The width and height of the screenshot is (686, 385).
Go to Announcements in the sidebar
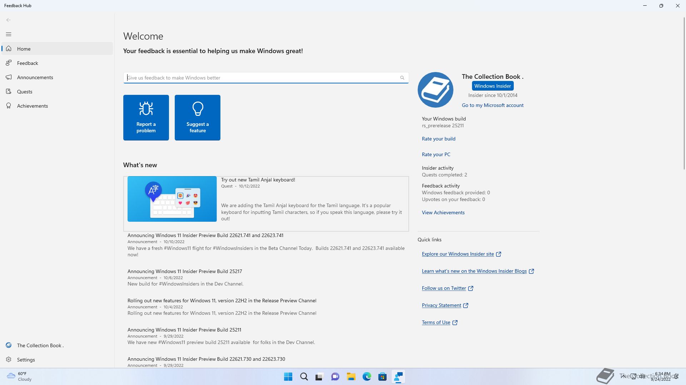[x=35, y=77]
